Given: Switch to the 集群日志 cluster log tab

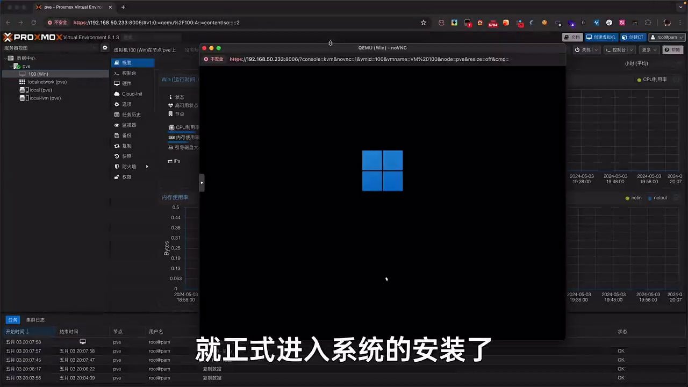Looking at the screenshot, I should click(x=35, y=320).
